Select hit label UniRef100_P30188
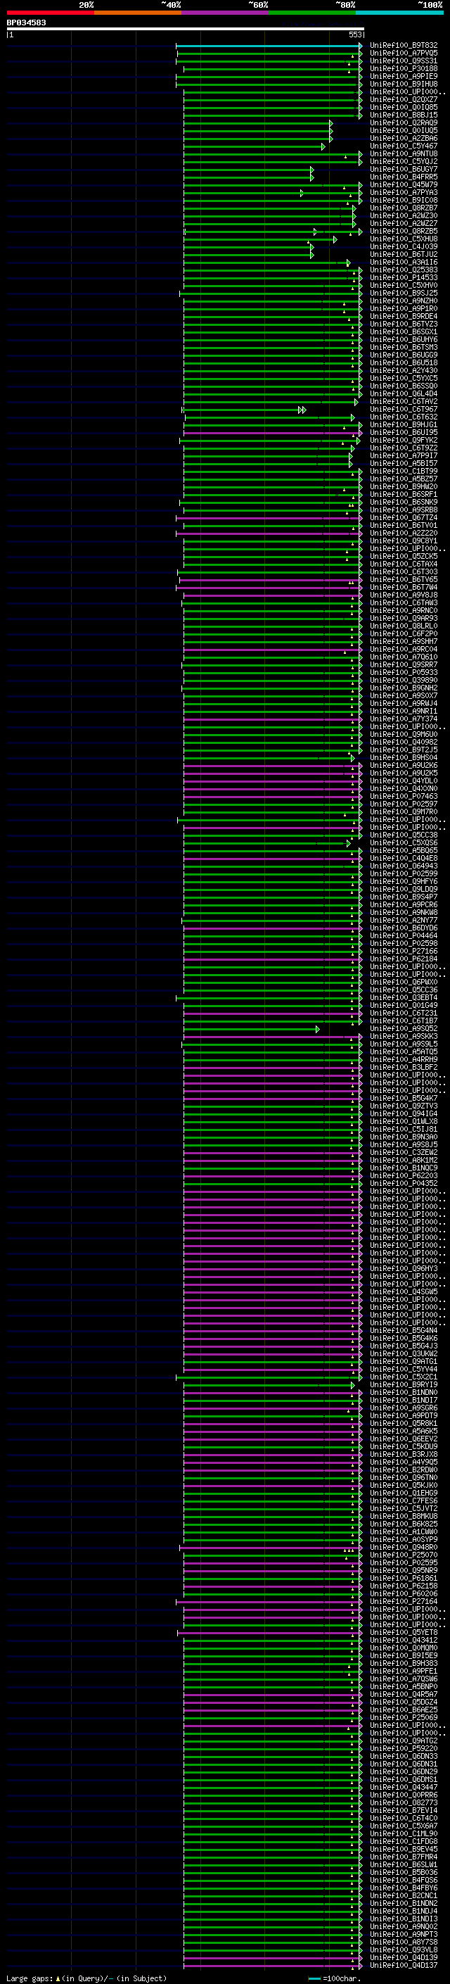Image resolution: width=450 pixels, height=1984 pixels. point(403,68)
